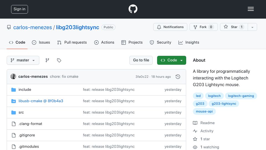
Task: Click the Fork count 0 badge
Action: [211, 27]
